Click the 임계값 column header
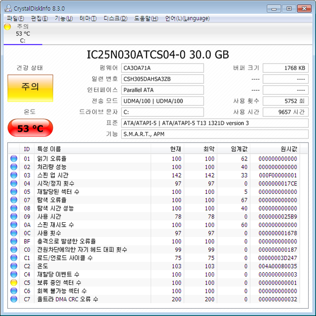 coord(233,149)
